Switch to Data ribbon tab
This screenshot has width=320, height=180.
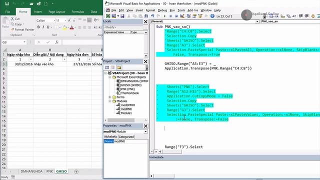click(x=94, y=12)
